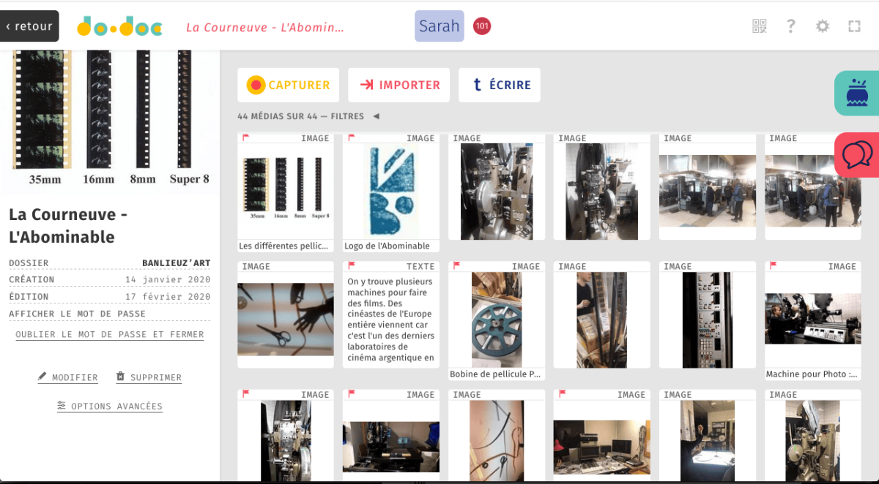Image resolution: width=879 pixels, height=484 pixels.
Task: Start capturing with the CAPTURER button
Action: click(x=289, y=85)
